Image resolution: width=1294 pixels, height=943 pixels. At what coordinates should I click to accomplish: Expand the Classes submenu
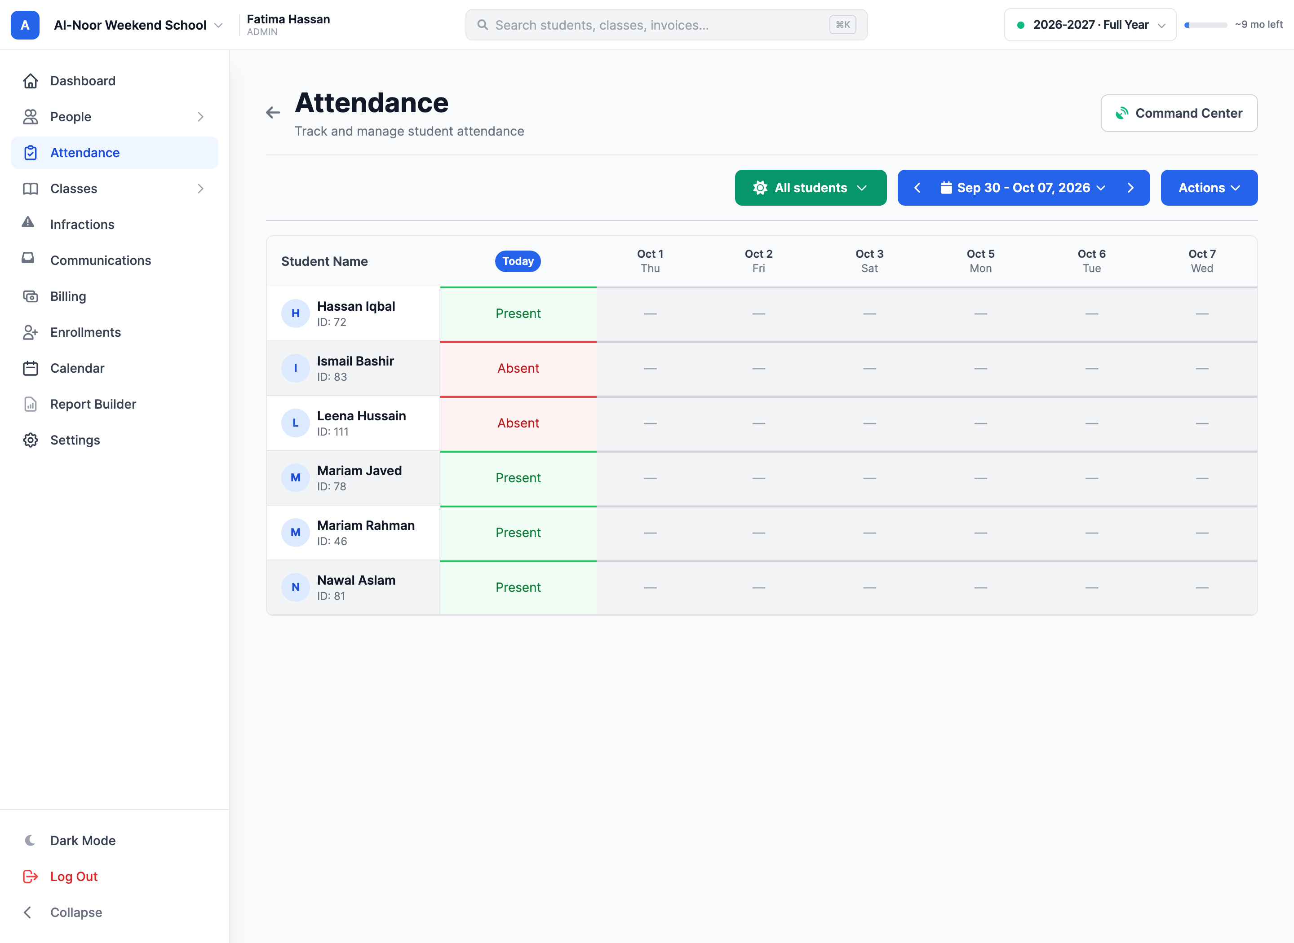(114, 189)
